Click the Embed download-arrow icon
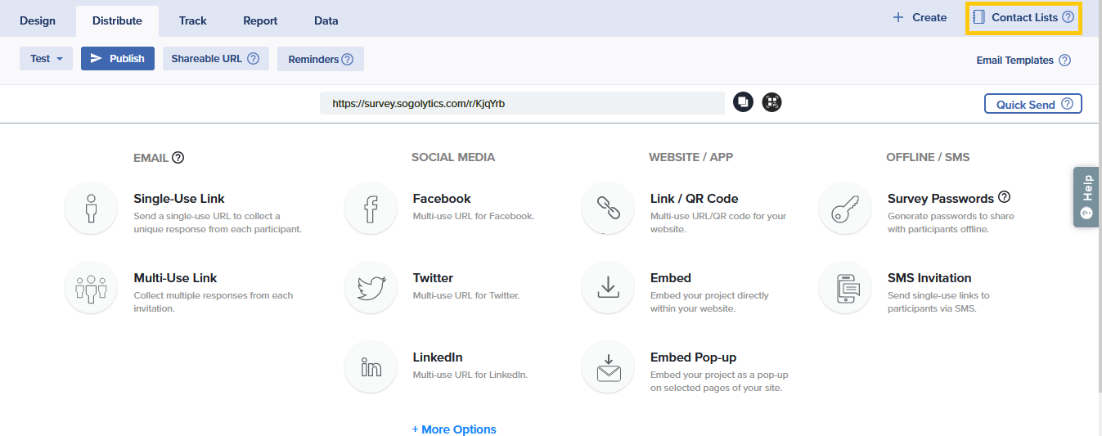This screenshot has height=436, width=1102. [x=608, y=288]
